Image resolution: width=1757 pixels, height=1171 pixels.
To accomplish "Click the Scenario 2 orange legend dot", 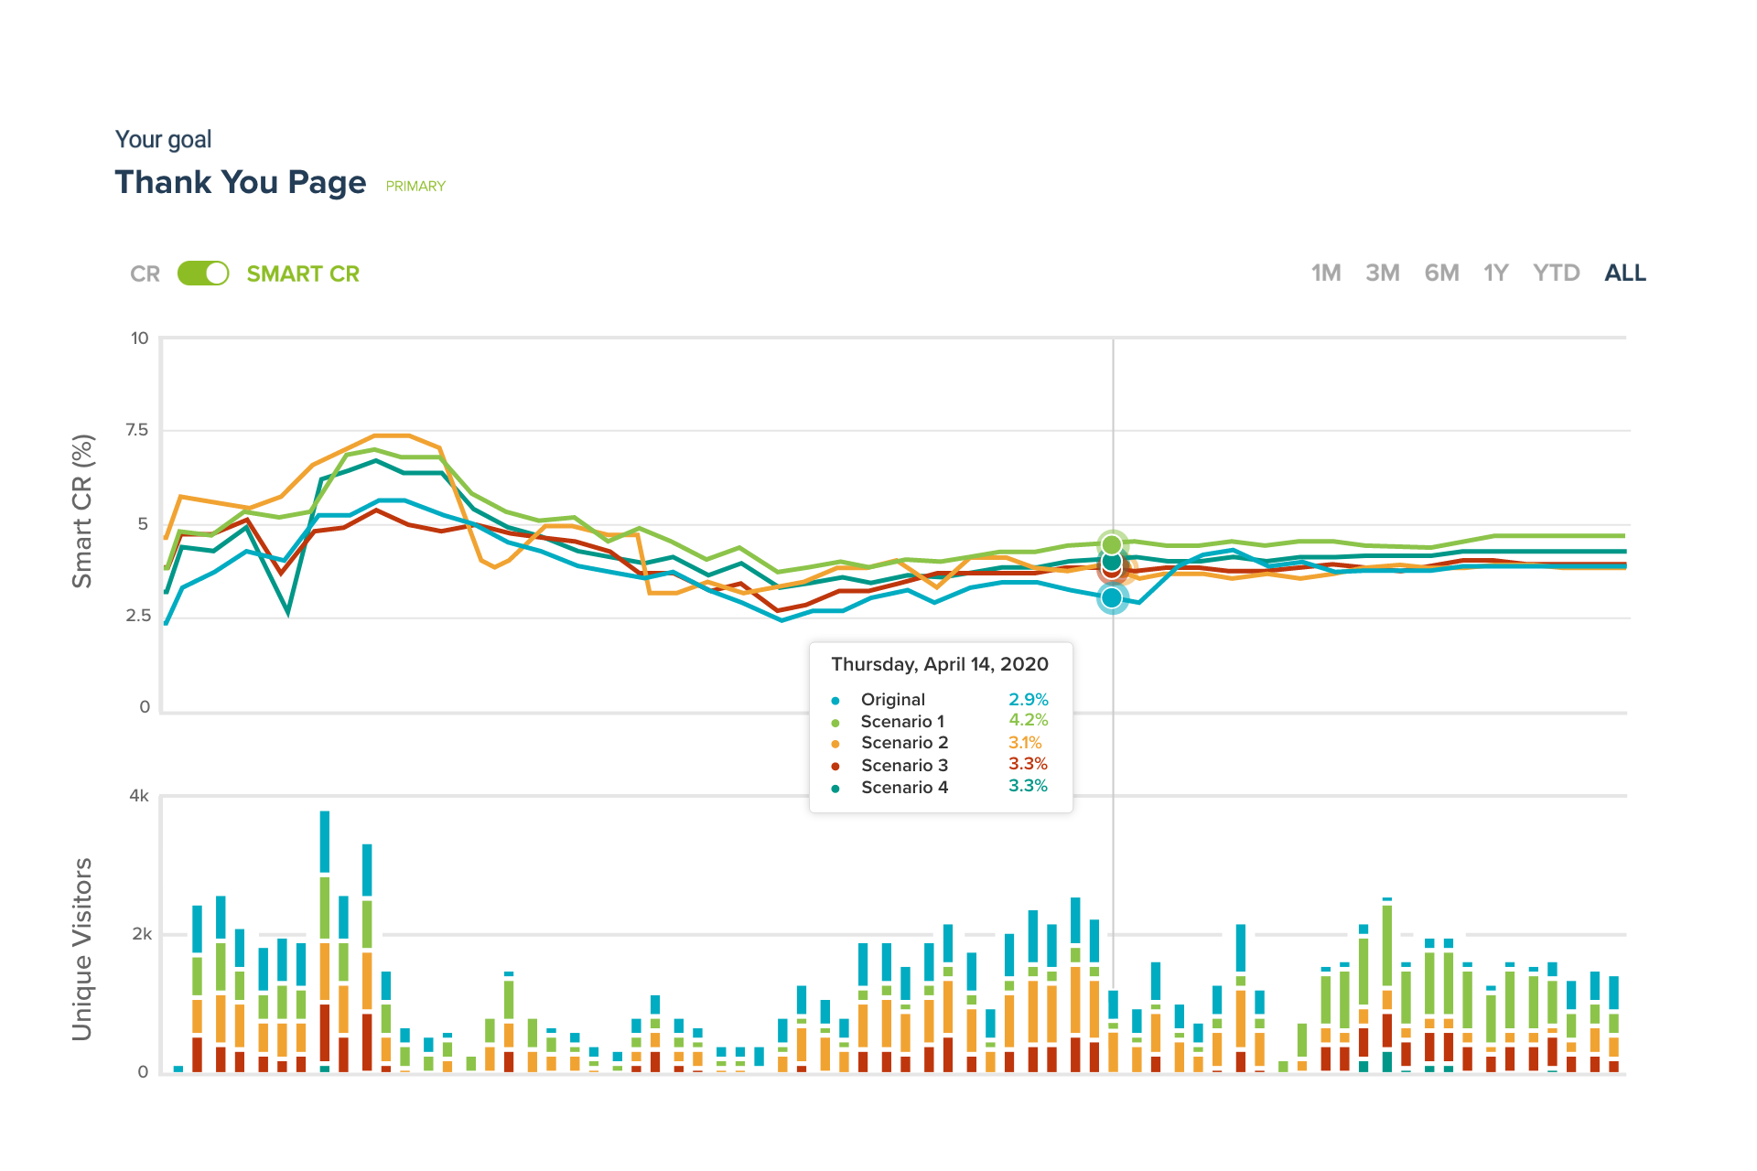I will coord(835,743).
